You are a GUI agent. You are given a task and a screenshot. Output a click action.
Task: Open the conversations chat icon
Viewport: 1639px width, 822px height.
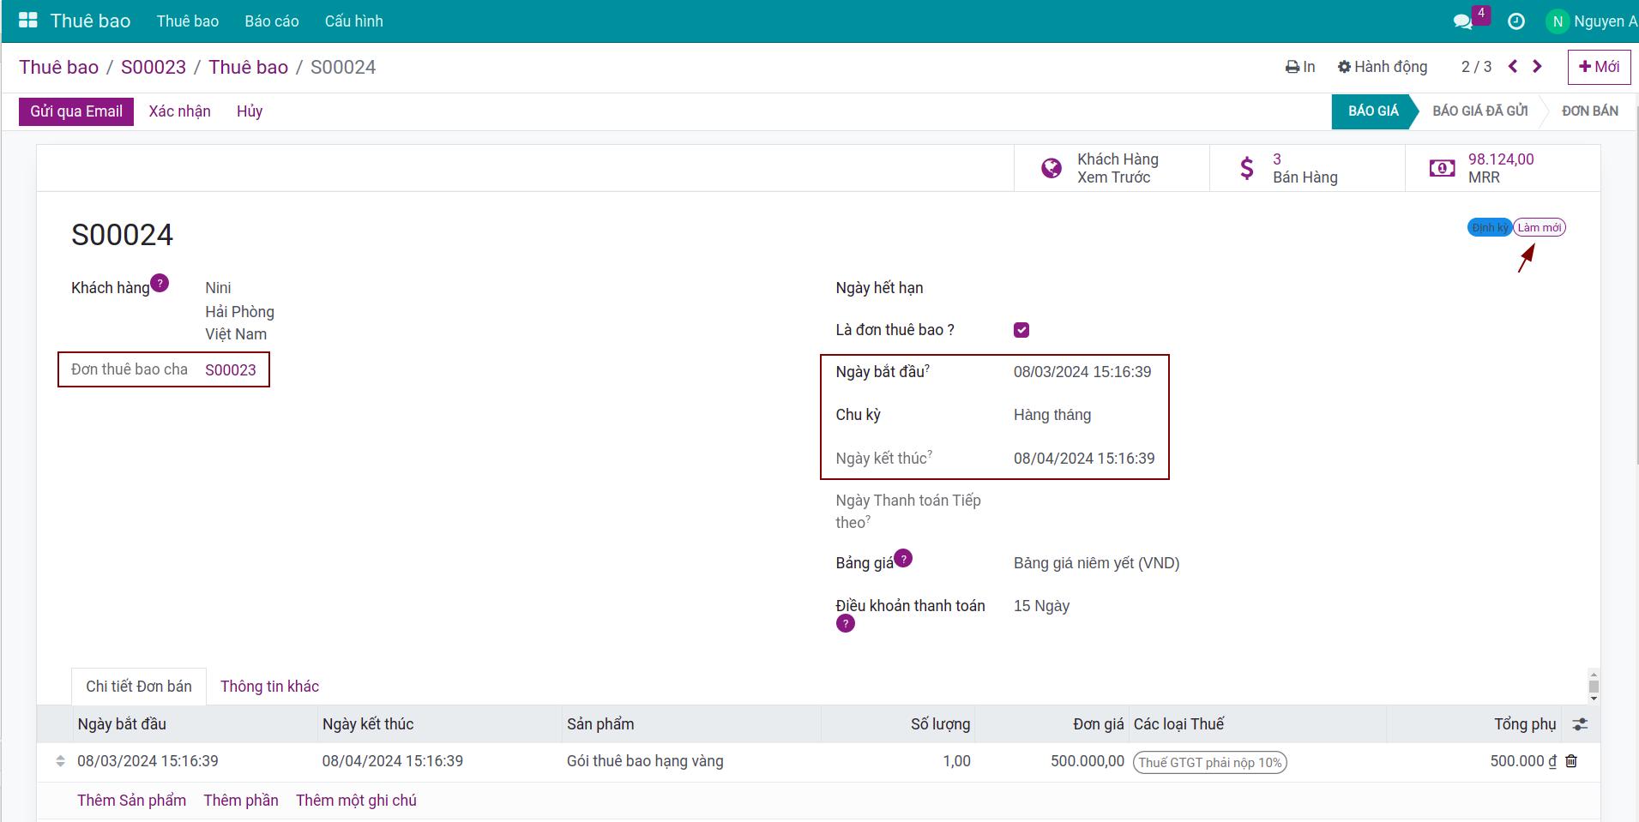[x=1463, y=21]
